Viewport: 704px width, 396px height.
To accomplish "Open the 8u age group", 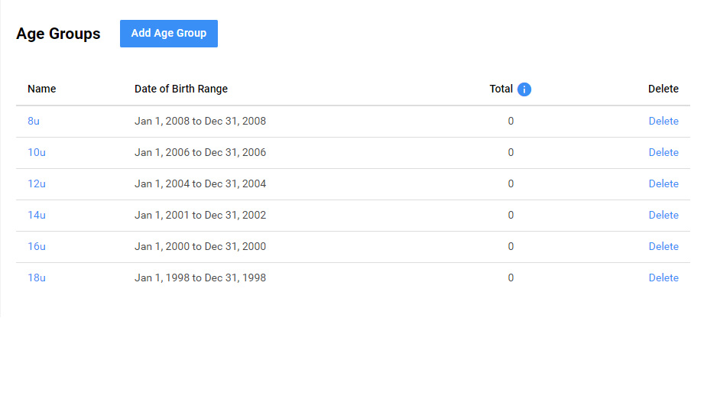I will pos(34,121).
